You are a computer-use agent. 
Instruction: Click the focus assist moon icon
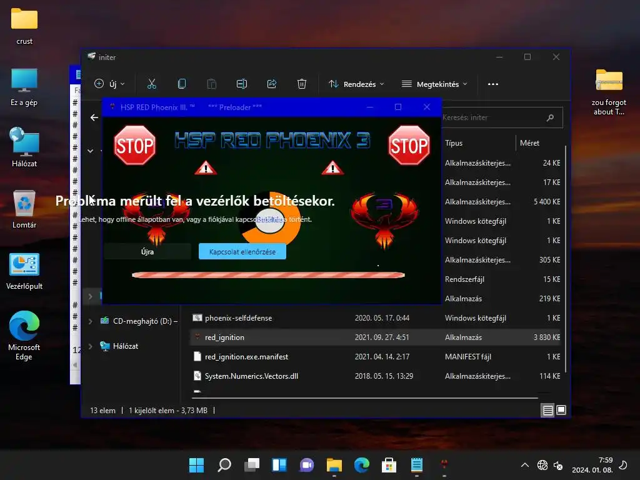coord(623,465)
